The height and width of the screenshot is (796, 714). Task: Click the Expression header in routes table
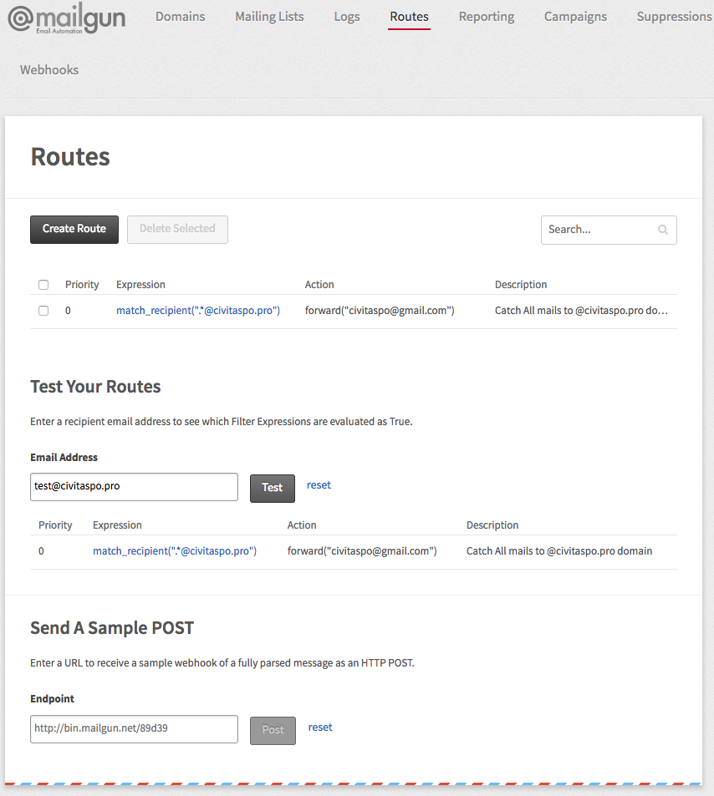click(x=140, y=285)
